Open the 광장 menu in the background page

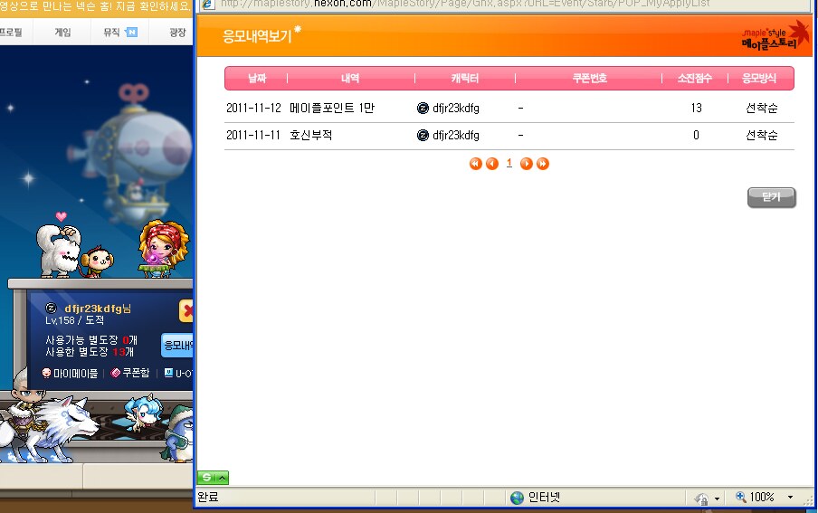tap(177, 33)
